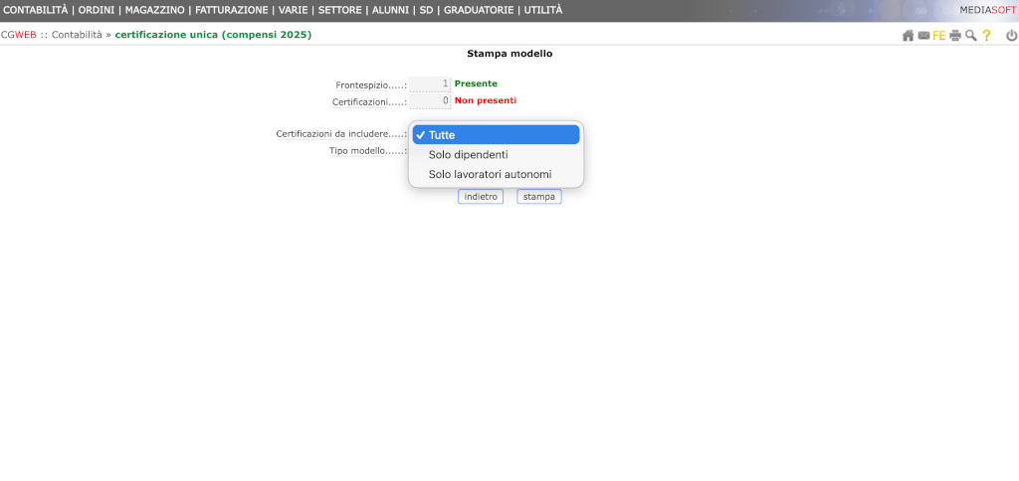Open the CONTABILITÀ menu
Viewport: 1019px width, 481px height.
(x=36, y=10)
